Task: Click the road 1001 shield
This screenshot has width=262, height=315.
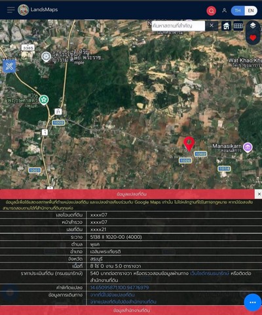Action: point(35,170)
